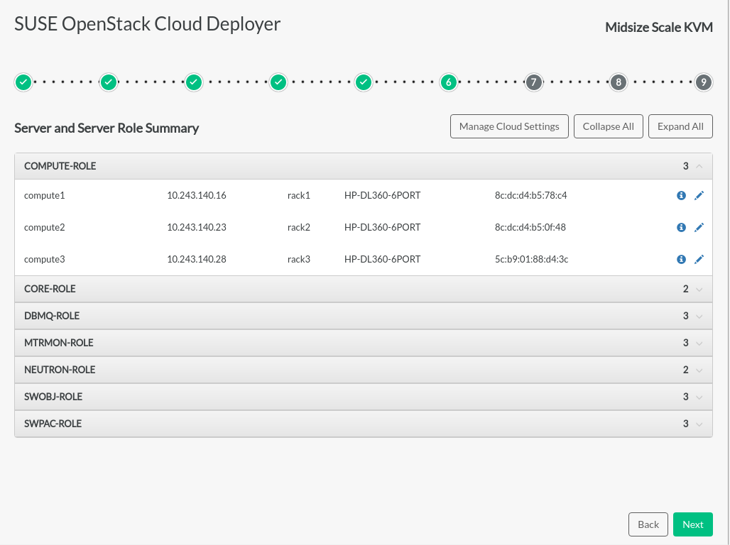This screenshot has width=730, height=545.
Task: Click the first completed step checkmark
Action: point(23,82)
